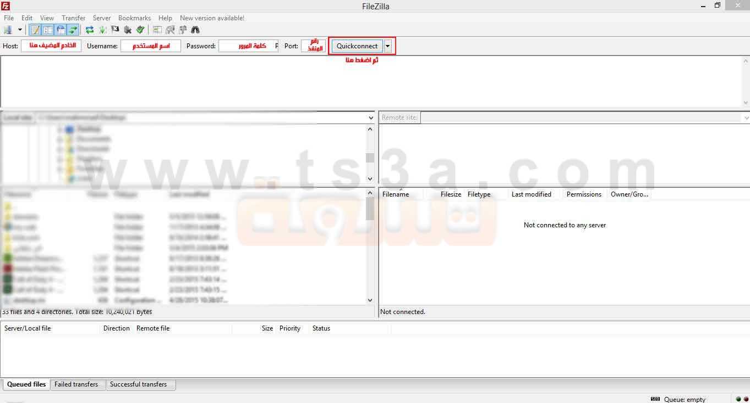This screenshot has width=750, height=403.
Task: Click into the Username input field
Action: [151, 46]
